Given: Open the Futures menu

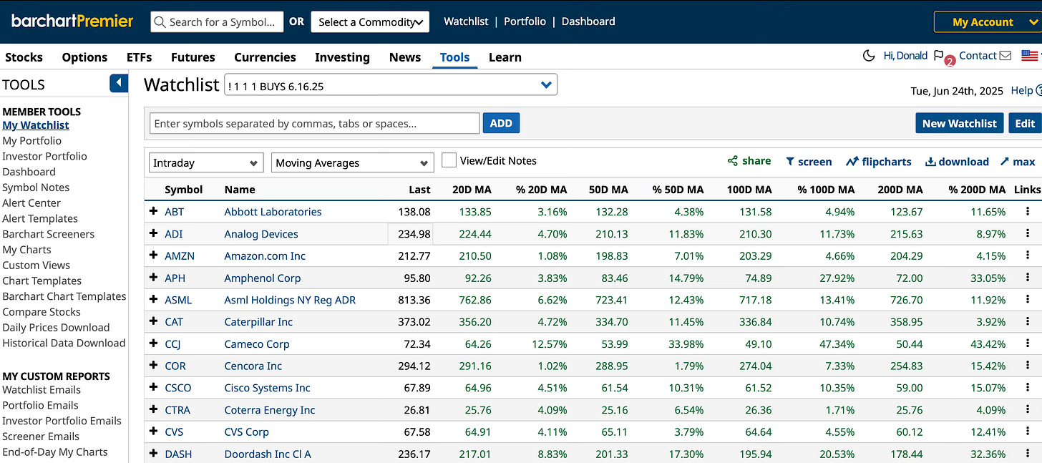Looking at the screenshot, I should point(193,57).
